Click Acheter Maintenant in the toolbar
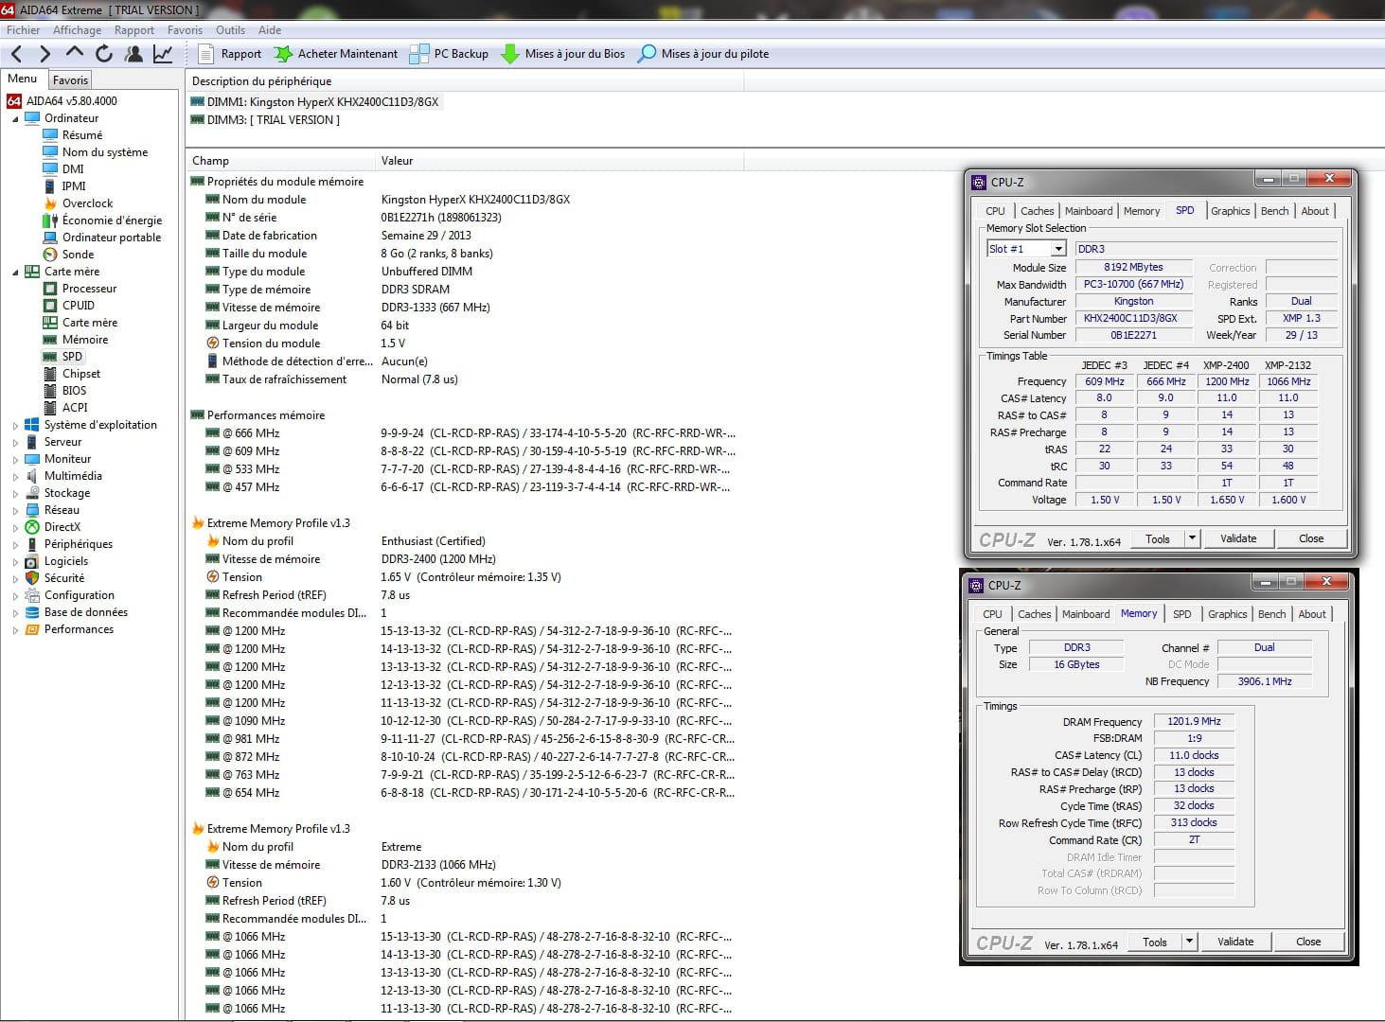Viewport: 1385px width, 1022px height. tap(335, 54)
